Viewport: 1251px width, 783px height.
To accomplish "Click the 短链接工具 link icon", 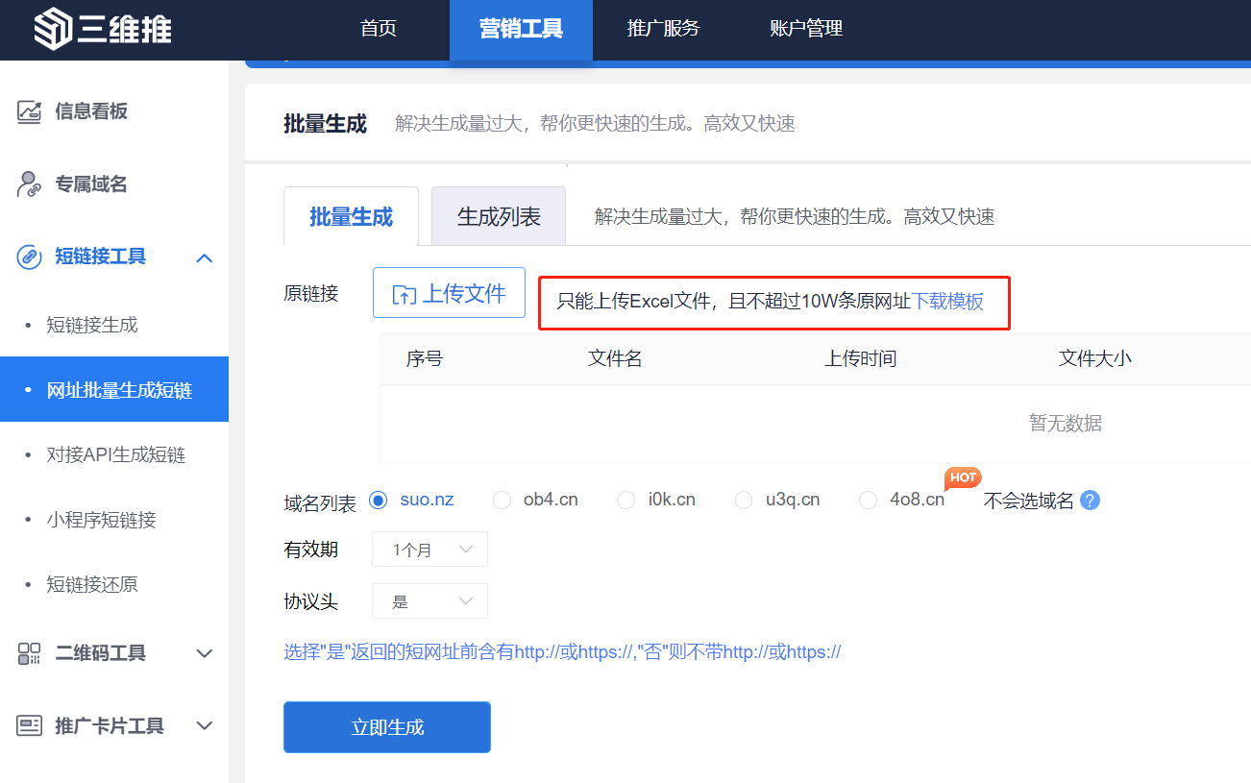I will [30, 257].
